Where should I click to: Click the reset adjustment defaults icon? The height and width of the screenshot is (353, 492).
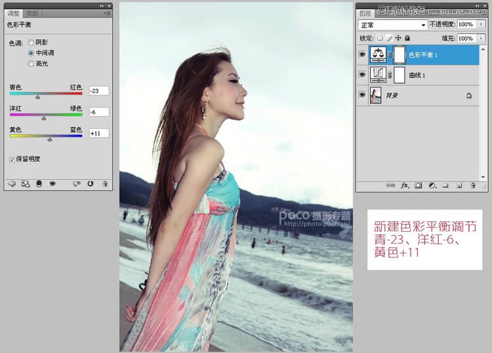point(90,184)
